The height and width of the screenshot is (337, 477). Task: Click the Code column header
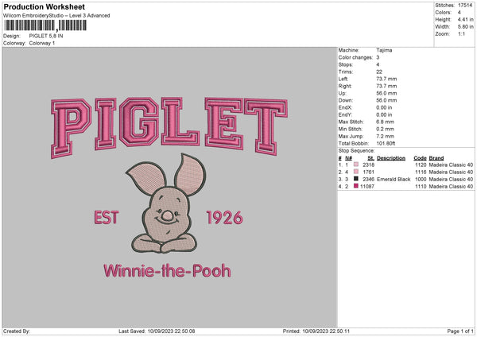pyautogui.click(x=420, y=157)
